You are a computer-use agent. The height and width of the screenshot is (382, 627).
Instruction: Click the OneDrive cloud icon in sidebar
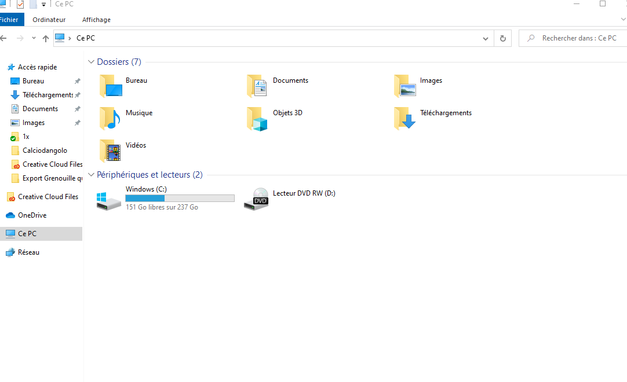click(10, 215)
